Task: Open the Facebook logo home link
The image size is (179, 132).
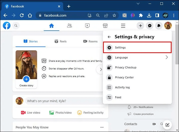Action: coord(7,26)
